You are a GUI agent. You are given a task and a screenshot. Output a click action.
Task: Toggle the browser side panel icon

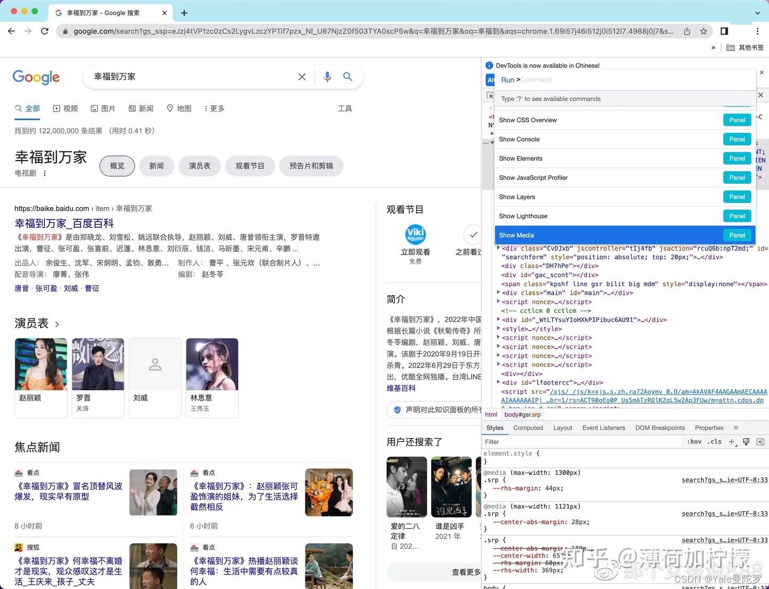coord(724,31)
